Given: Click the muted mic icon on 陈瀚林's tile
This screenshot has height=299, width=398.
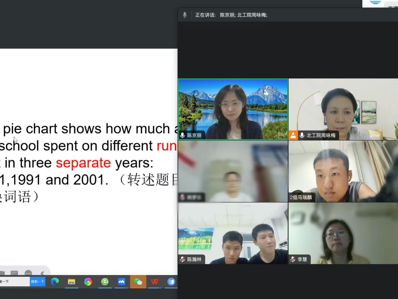Looking at the screenshot, I should pyautogui.click(x=183, y=259).
